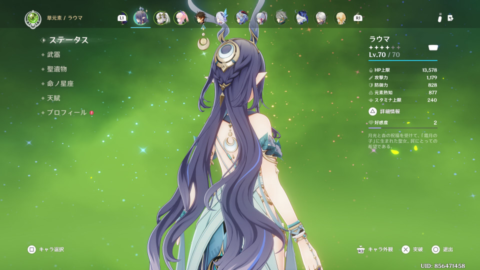Click the defense value 828
Screen dimensions: 480x270
coord(432,85)
